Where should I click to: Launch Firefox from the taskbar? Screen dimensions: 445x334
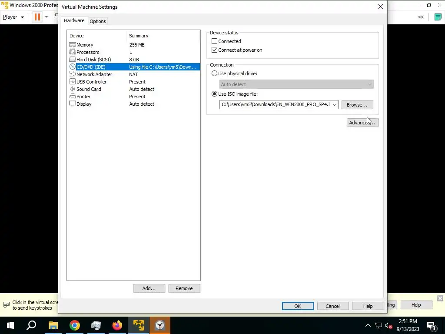click(117, 325)
